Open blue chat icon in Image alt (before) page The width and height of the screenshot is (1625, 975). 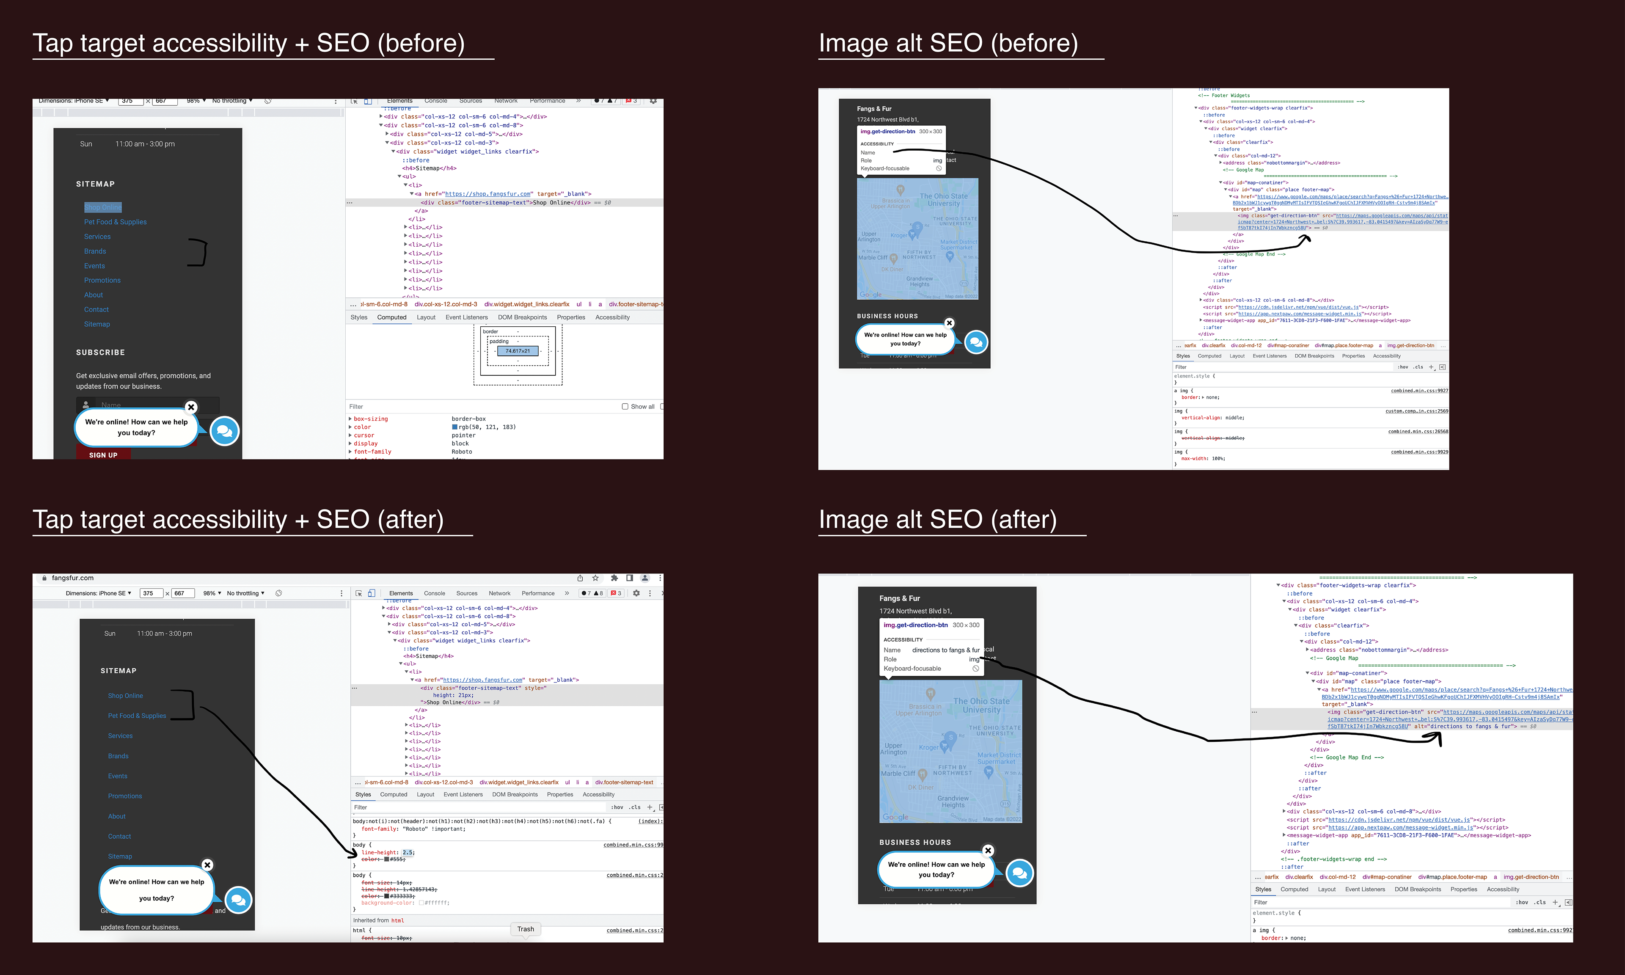pyautogui.click(x=976, y=342)
